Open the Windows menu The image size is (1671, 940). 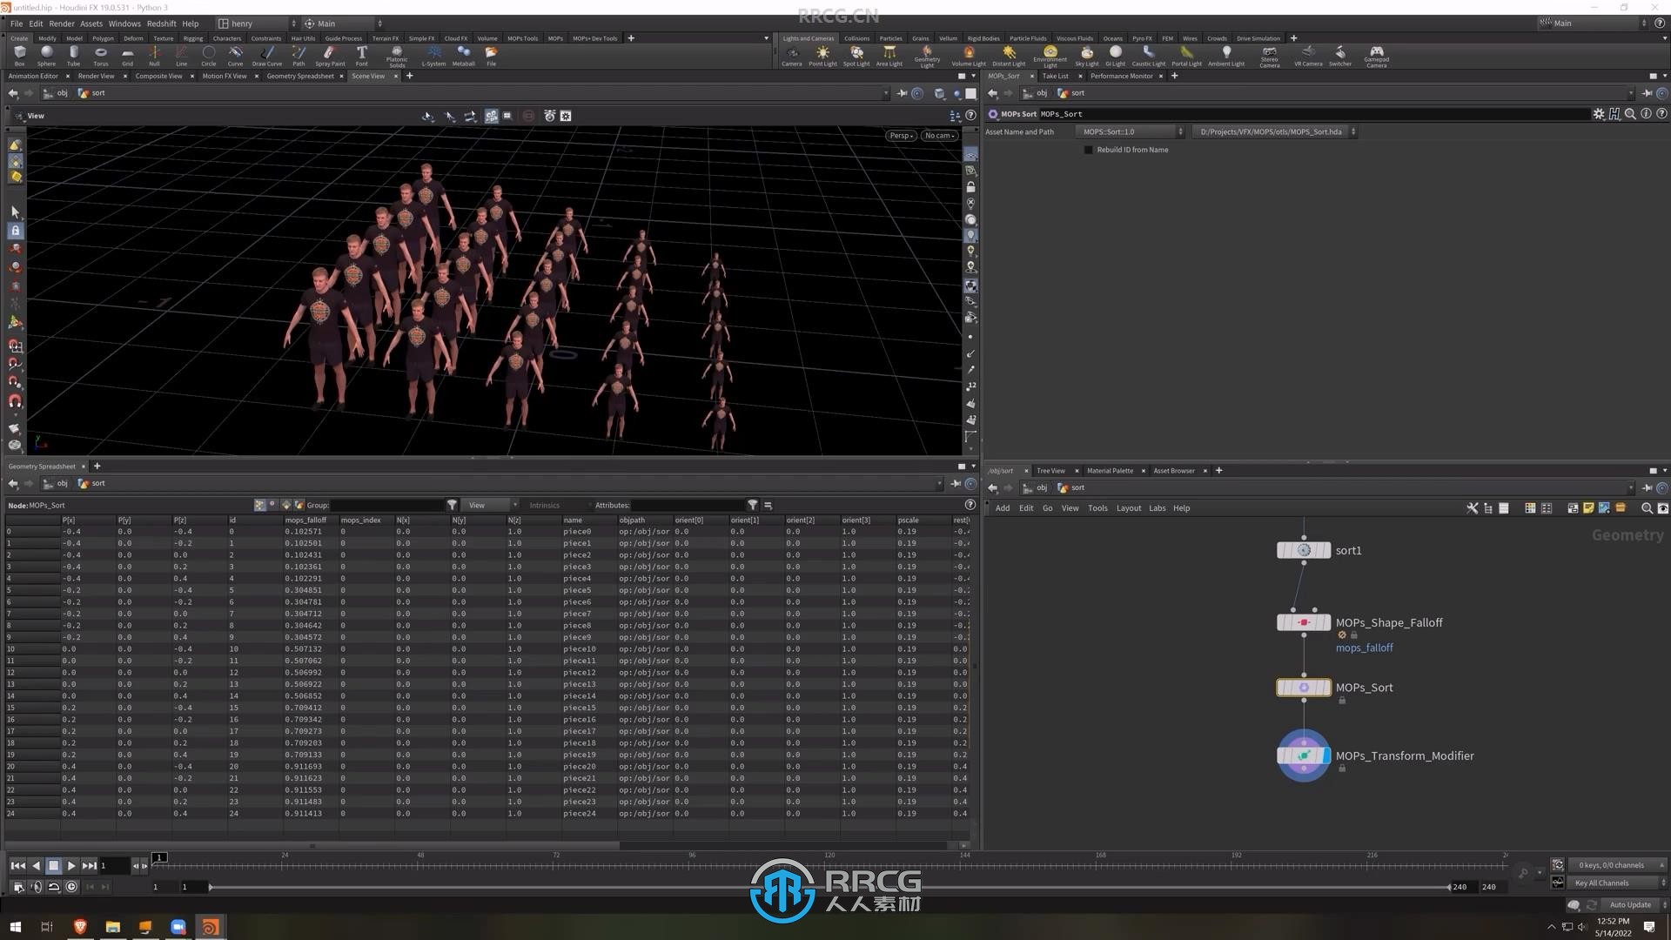(x=124, y=23)
